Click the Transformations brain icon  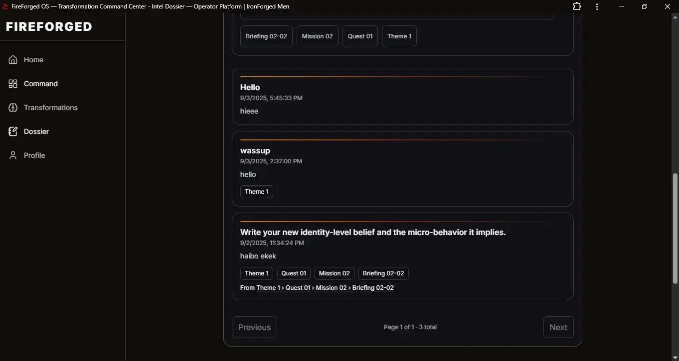pos(13,108)
